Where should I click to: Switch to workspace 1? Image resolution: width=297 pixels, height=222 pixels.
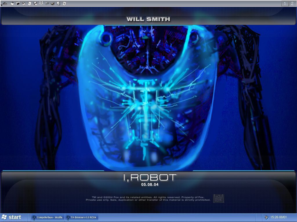coord(285,3)
